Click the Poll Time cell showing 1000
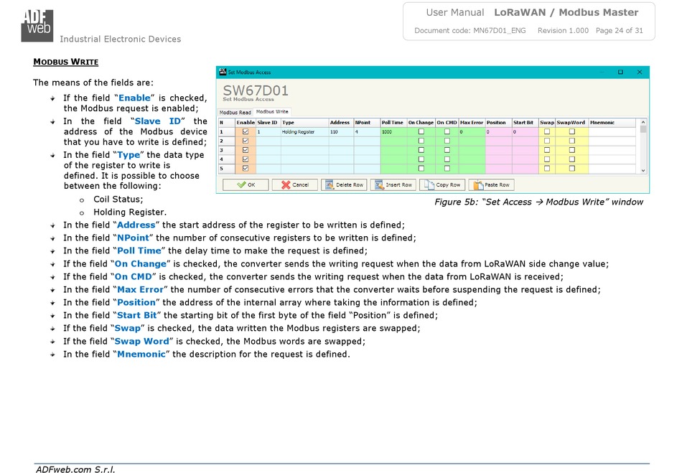Image resolution: width=682 pixels, height=473 pixels. click(x=393, y=132)
